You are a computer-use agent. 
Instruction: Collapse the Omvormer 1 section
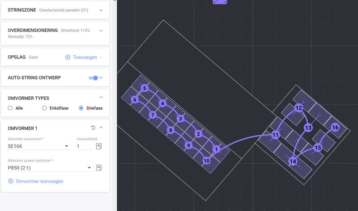click(101, 128)
